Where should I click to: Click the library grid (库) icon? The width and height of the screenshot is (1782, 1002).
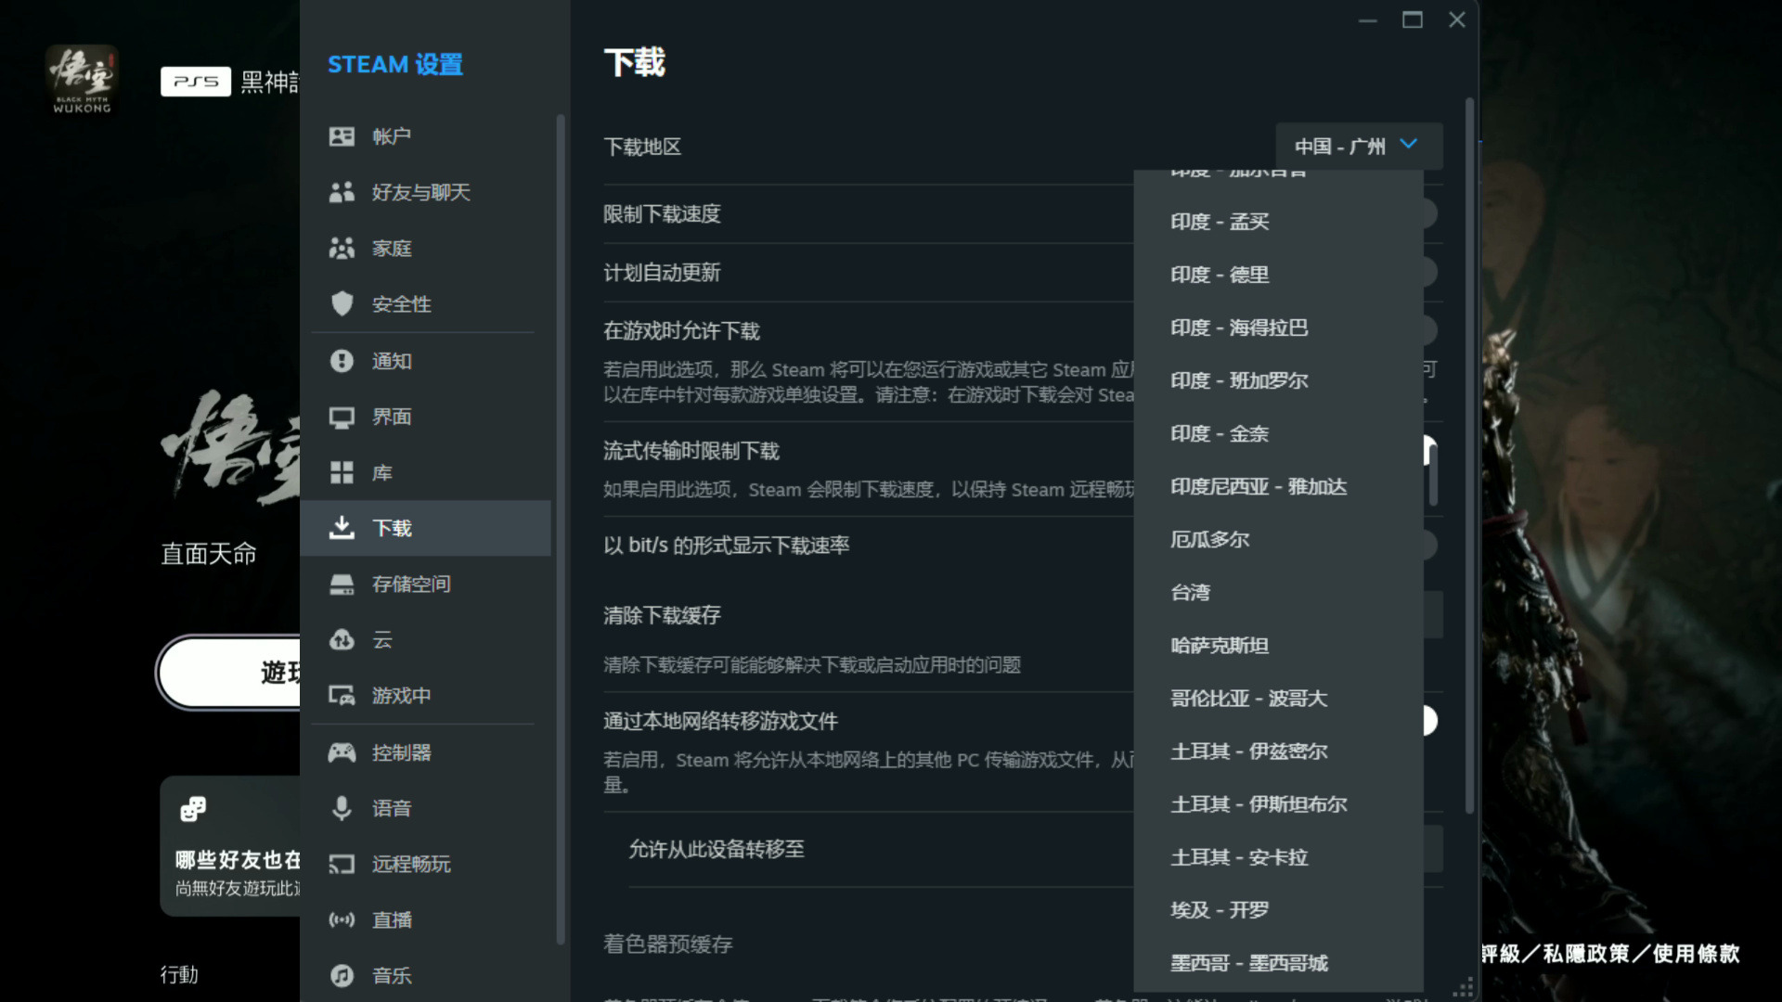pos(342,473)
